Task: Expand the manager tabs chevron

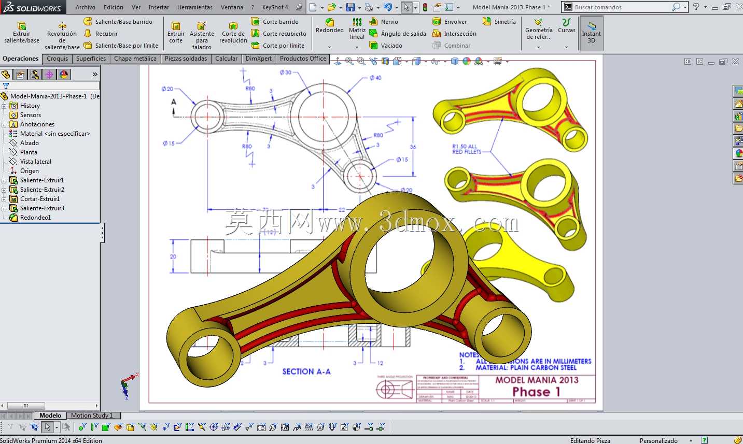Action: click(95, 75)
